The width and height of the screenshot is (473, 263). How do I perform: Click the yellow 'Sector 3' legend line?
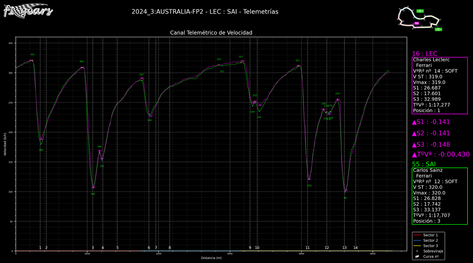click(417, 246)
